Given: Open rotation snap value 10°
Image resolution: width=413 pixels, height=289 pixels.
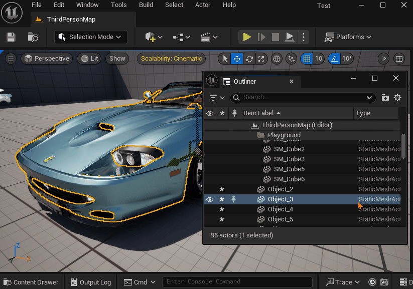Looking at the screenshot, I should tap(347, 59).
